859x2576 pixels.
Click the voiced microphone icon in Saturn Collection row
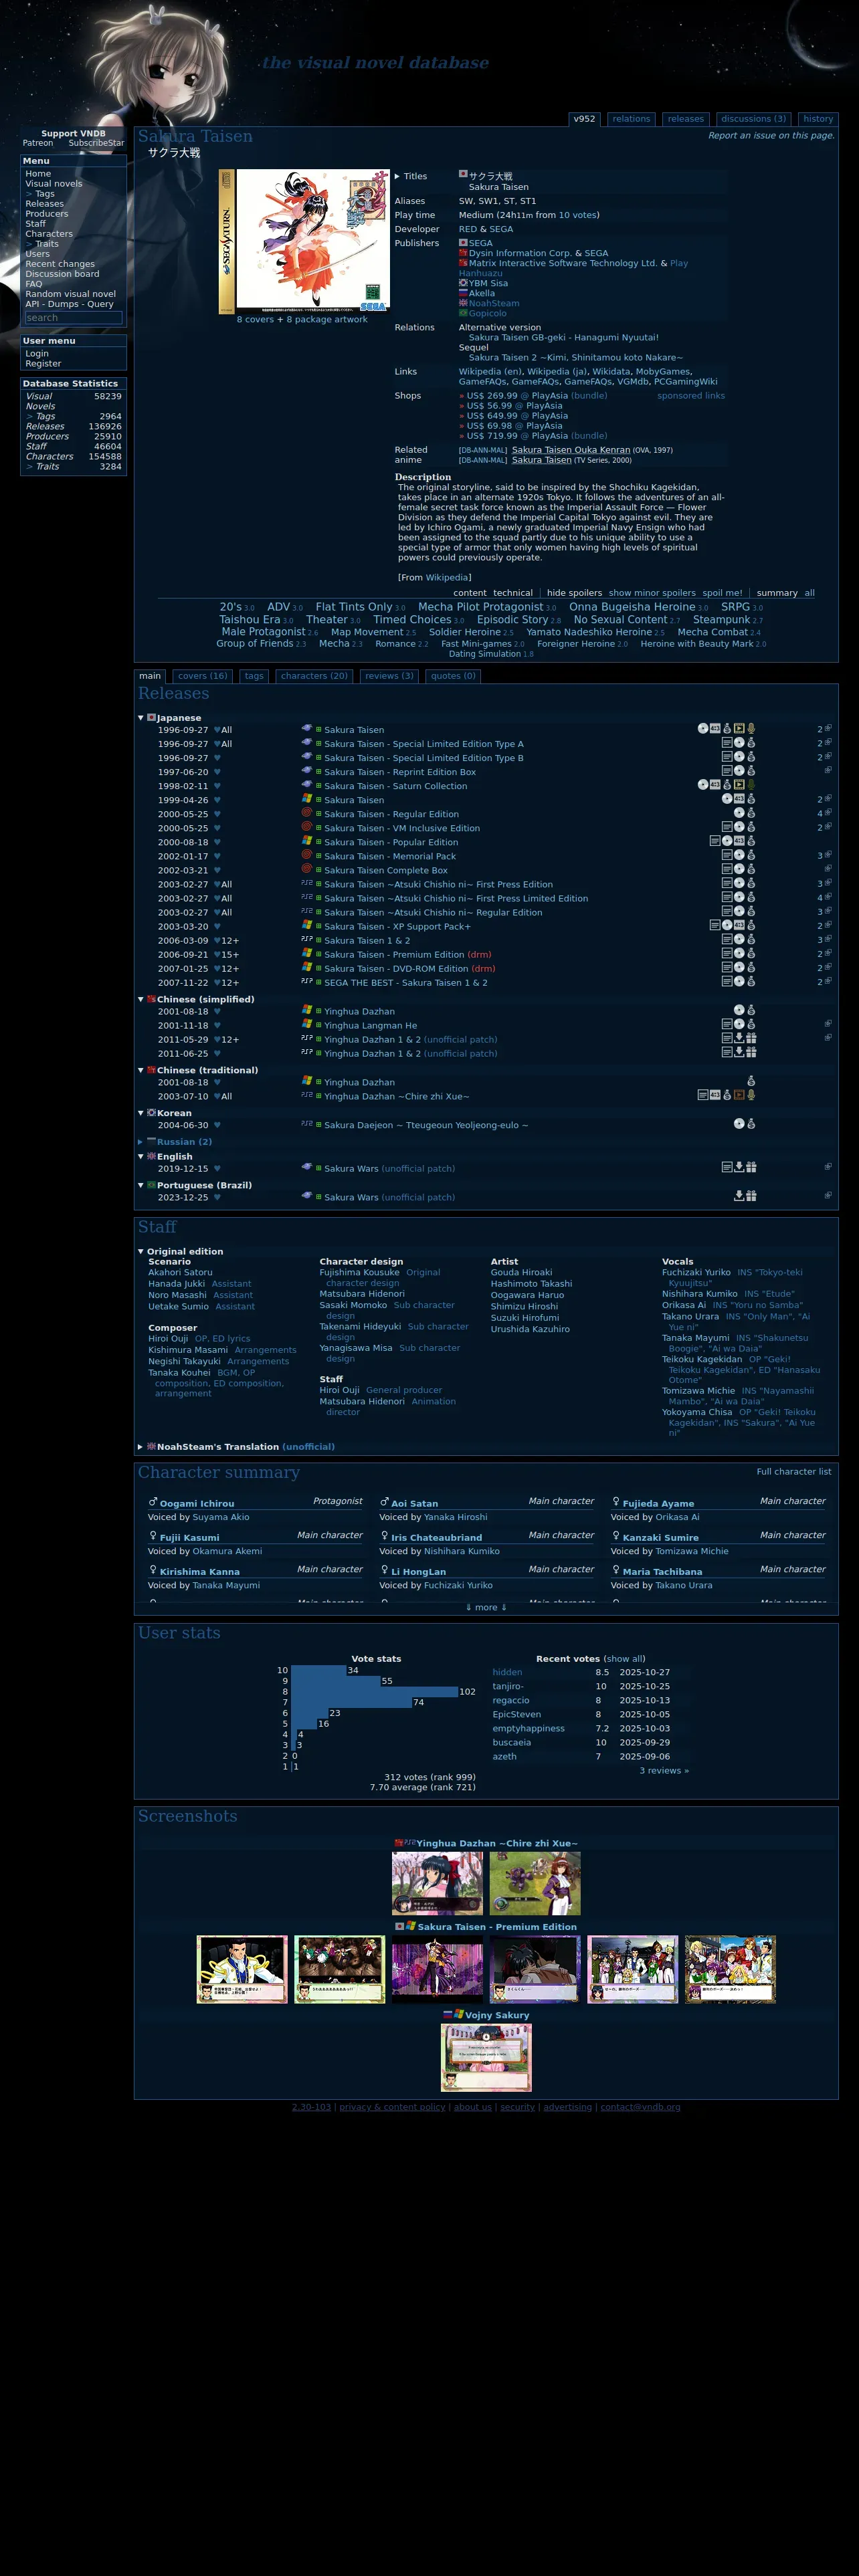coord(751,785)
